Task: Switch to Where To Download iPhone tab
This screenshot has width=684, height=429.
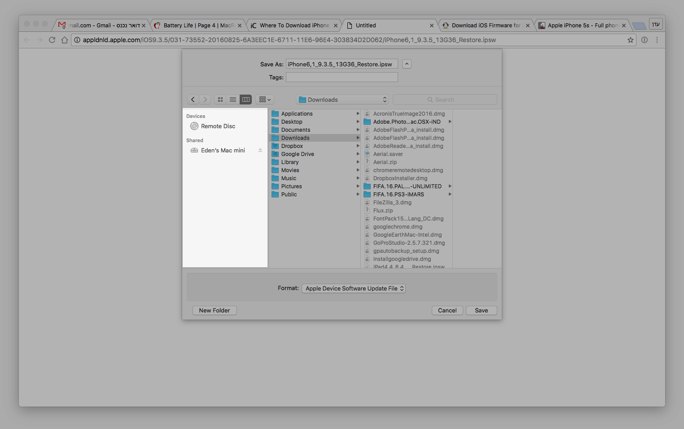Action: 294,26
